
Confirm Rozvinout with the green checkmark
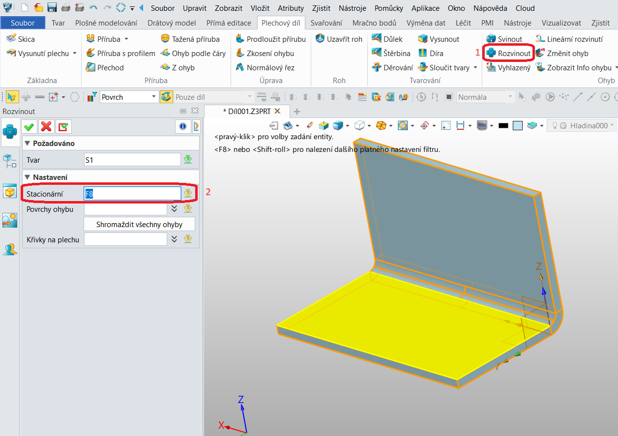click(29, 127)
